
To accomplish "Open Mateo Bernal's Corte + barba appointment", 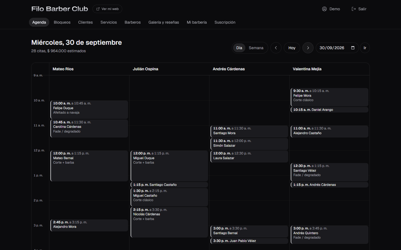I will (x=89, y=166).
